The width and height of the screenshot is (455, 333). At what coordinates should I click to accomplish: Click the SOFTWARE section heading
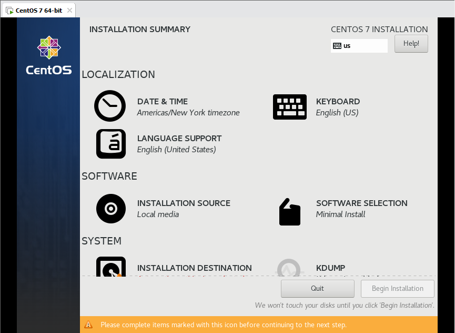109,176
